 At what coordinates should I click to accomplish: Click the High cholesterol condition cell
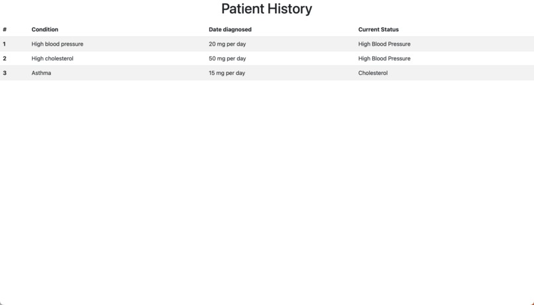[x=52, y=58]
